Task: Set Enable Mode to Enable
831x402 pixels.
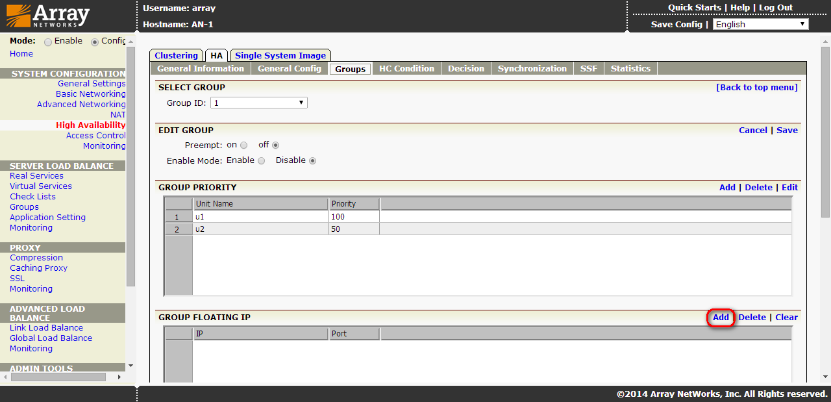Action: pyautogui.click(x=262, y=161)
